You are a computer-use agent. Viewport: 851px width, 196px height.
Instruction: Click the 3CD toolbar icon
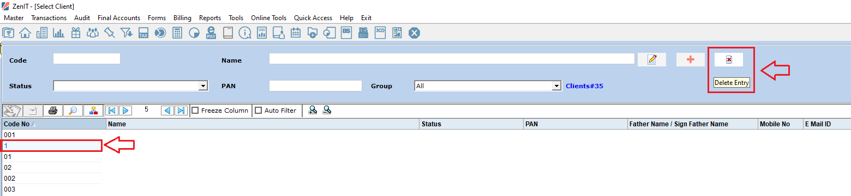pos(380,33)
